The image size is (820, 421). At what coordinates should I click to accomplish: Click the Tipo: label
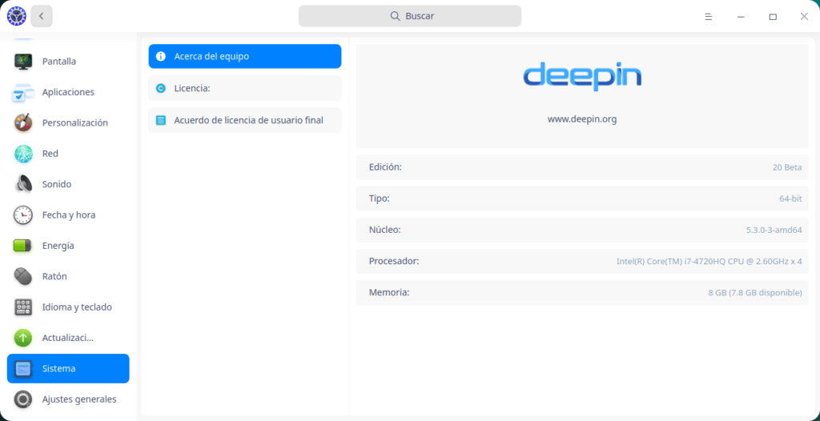(x=379, y=198)
